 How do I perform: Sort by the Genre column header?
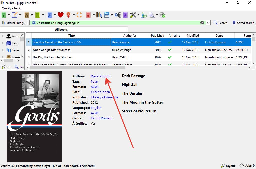tap(219, 35)
